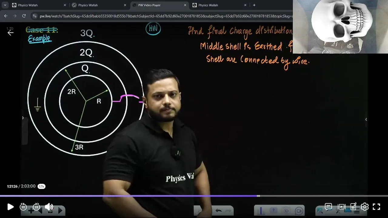
Task: Click the browser Forward button
Action: [15, 16]
